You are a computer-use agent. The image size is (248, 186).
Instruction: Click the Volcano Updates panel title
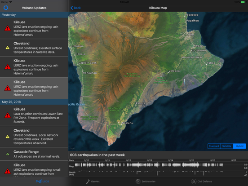point(34,8)
